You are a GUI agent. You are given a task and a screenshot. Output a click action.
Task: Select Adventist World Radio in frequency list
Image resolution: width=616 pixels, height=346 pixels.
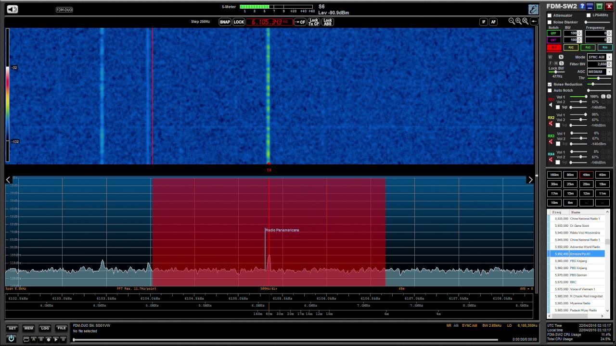(577, 247)
